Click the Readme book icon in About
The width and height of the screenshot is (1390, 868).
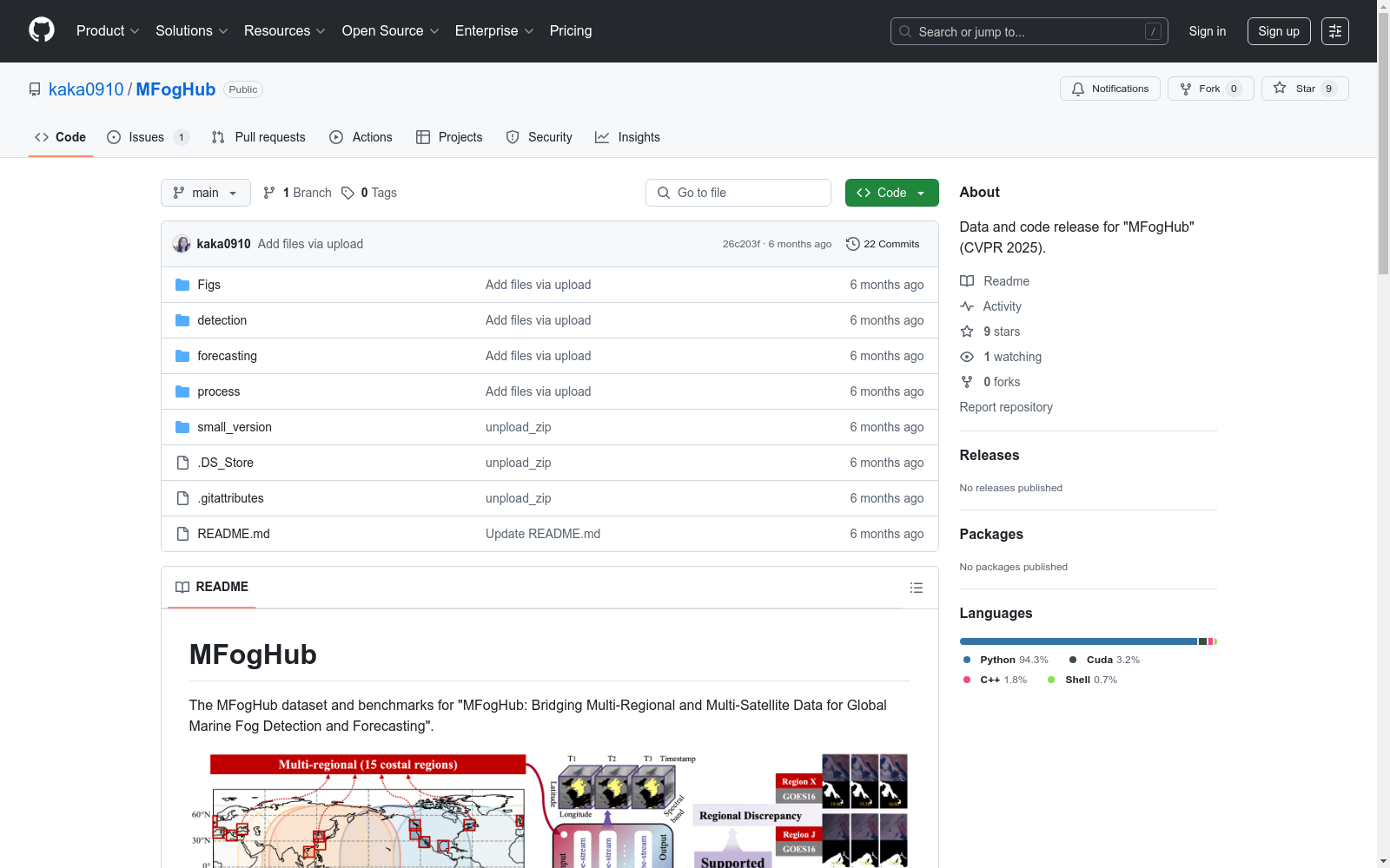pyautogui.click(x=967, y=281)
